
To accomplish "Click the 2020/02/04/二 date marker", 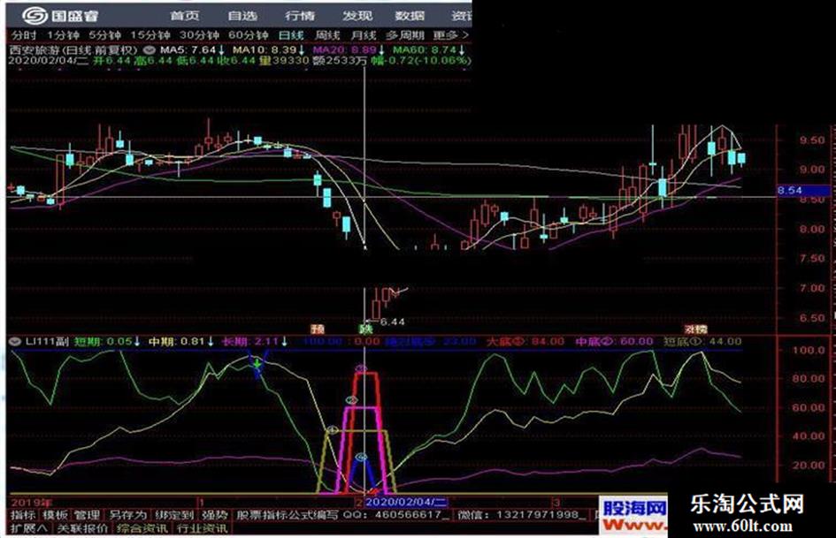I will [406, 502].
